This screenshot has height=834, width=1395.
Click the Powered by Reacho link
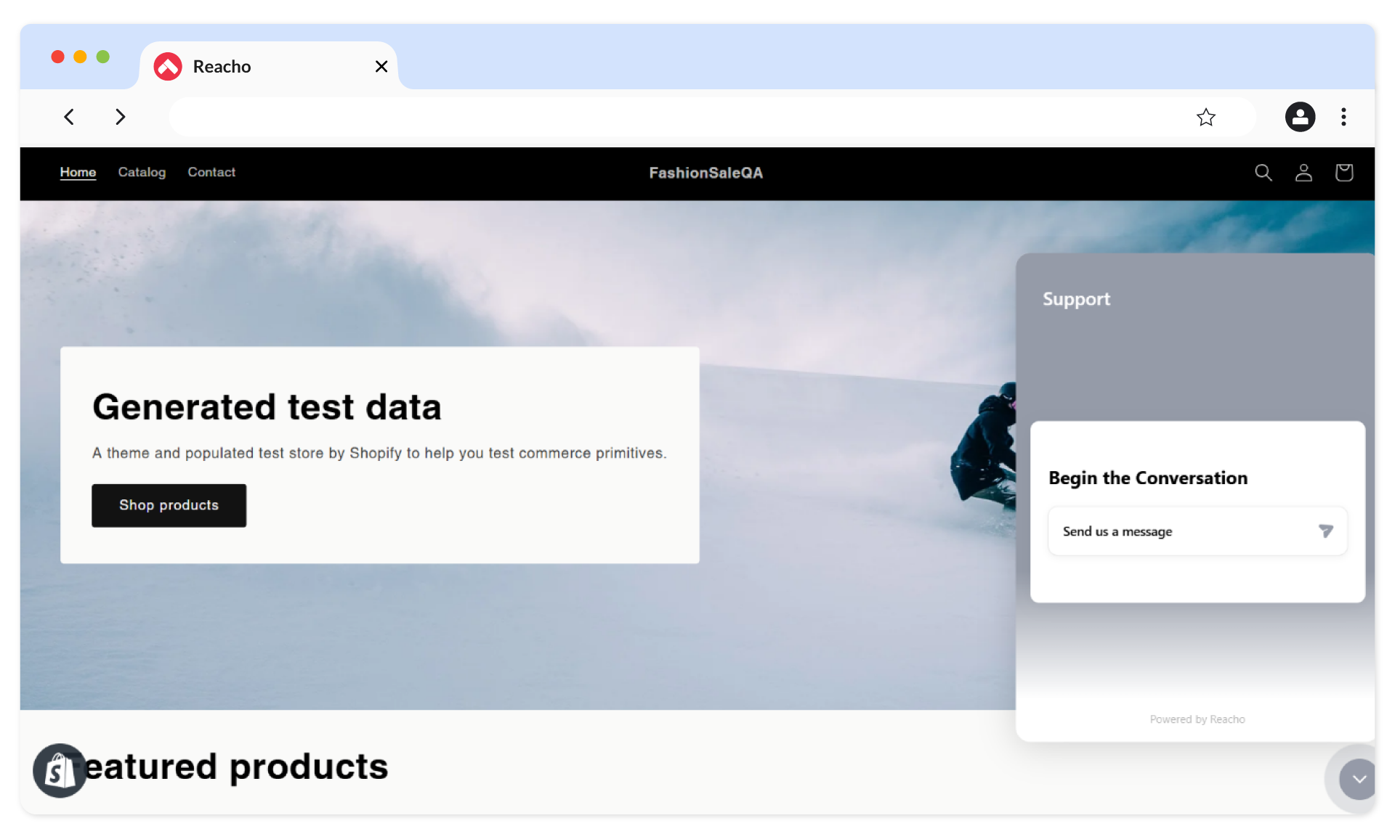pyautogui.click(x=1197, y=719)
